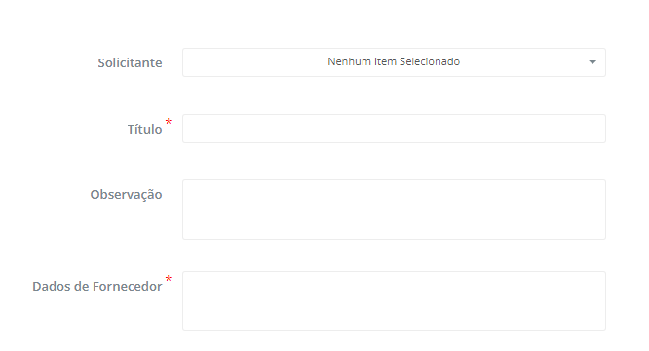Select the title input box
Viewport: 649px width, 351px height.
(394, 129)
